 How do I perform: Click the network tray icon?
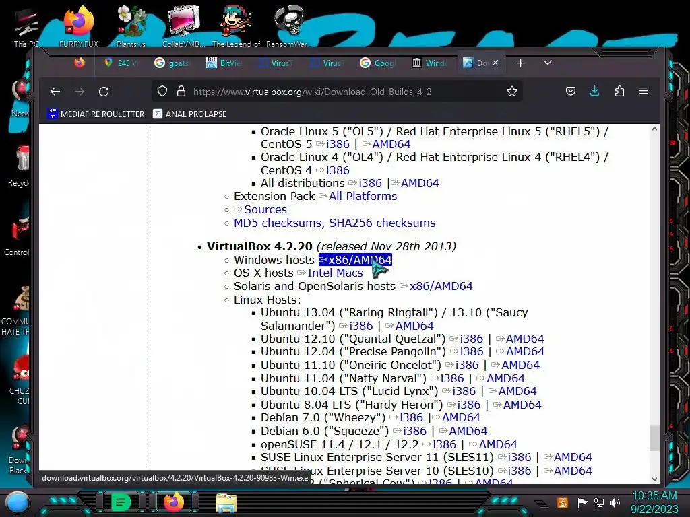click(x=599, y=502)
